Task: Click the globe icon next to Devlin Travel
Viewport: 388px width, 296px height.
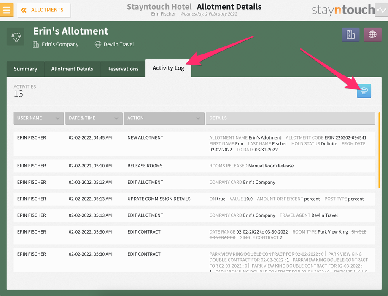Action: tap(98, 44)
